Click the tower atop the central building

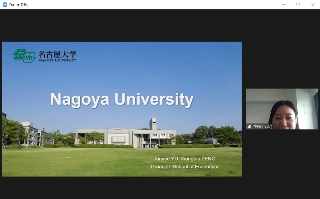153,124
